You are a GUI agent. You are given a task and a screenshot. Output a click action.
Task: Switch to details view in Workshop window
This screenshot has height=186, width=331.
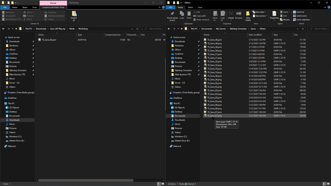click(x=159, y=184)
